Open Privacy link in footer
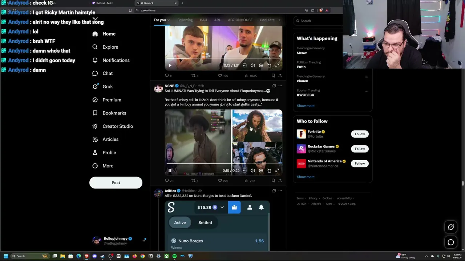This screenshot has width=465, height=261. [313, 198]
